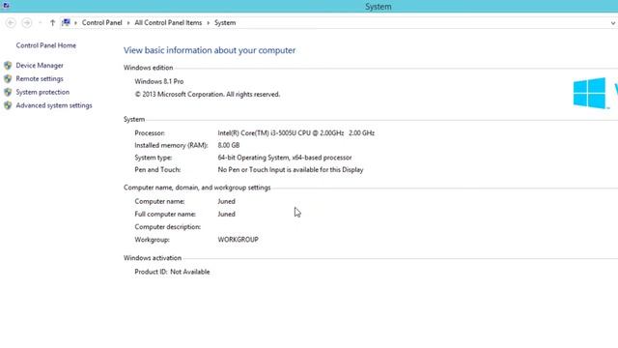The image size is (618, 348).
Task: Select the 2013 Microsoft copyright text
Action: pos(208,95)
